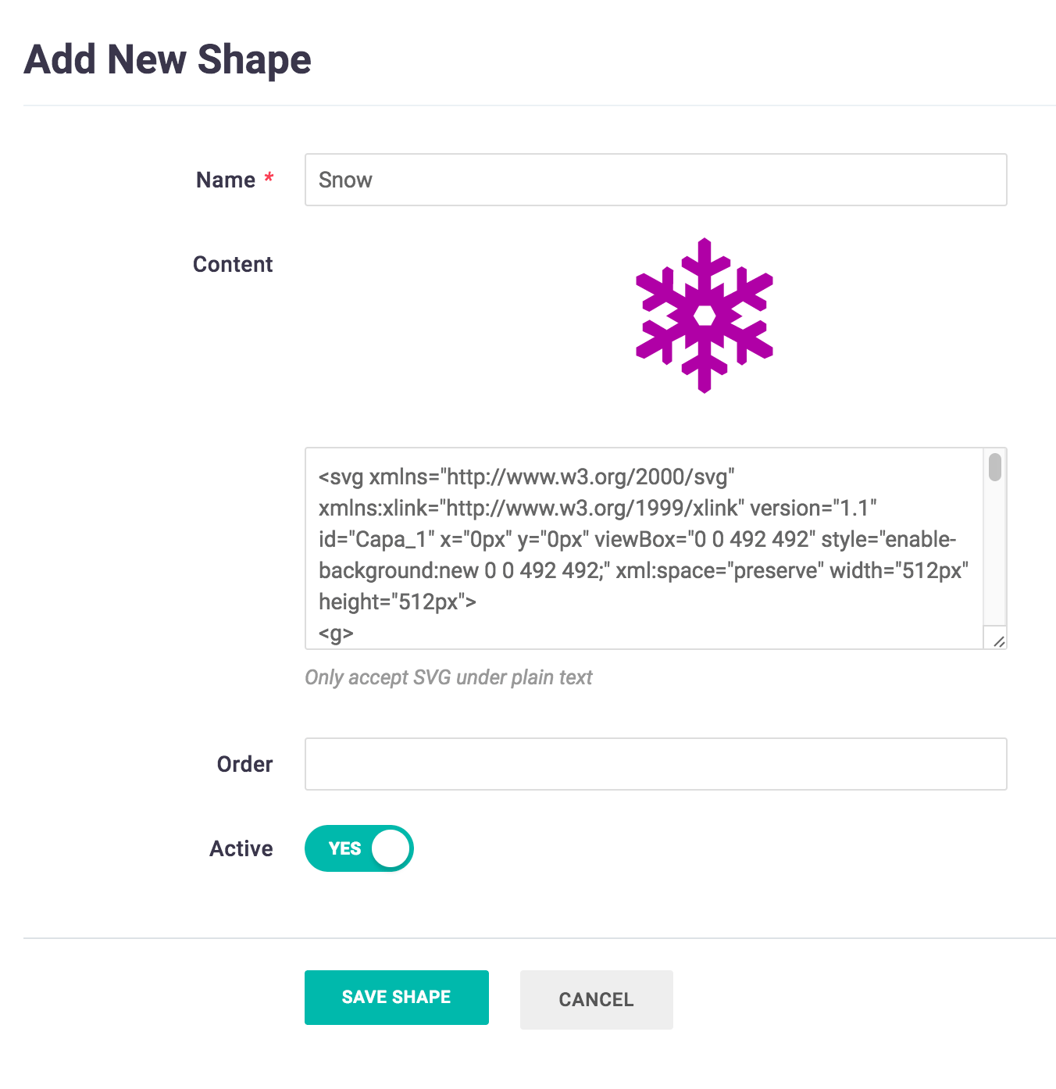Click the Content label
The height and width of the screenshot is (1089, 1056).
click(233, 264)
